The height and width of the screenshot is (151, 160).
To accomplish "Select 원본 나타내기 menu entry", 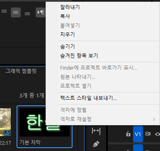I will (x=78, y=77).
